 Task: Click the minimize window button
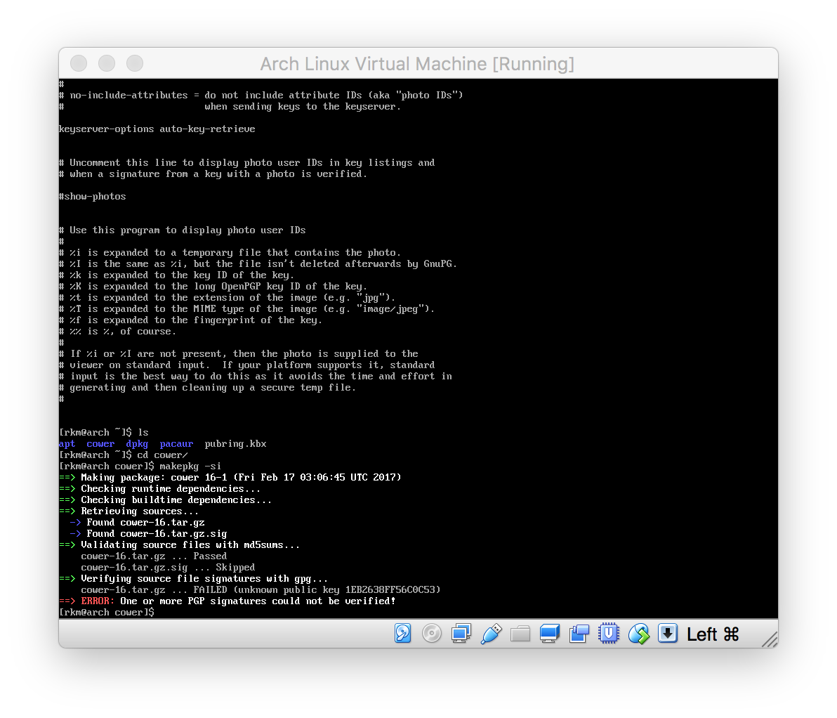pos(107,63)
